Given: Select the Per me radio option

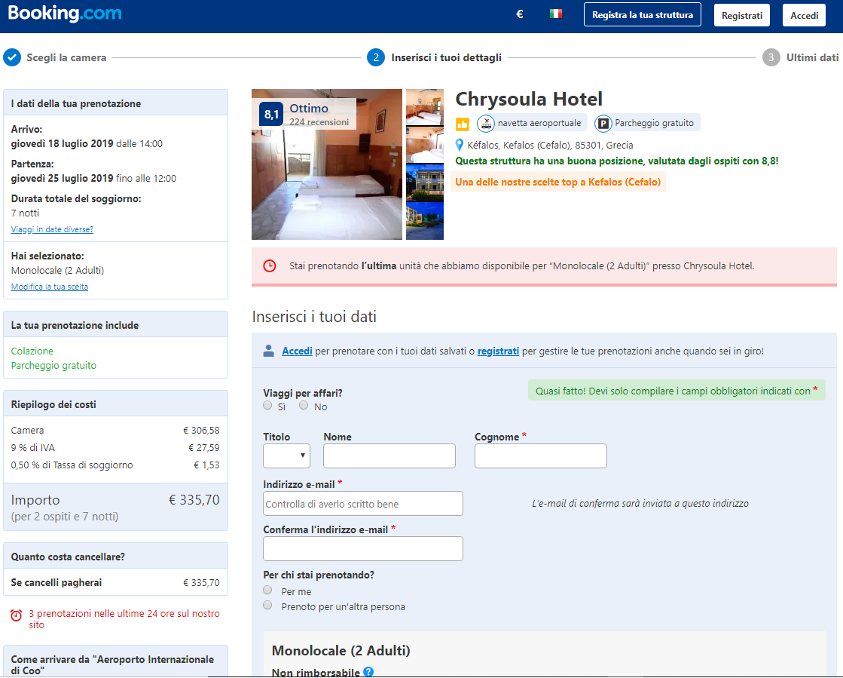Looking at the screenshot, I should 267,591.
